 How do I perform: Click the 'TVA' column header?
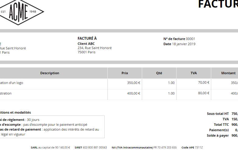[x=194, y=73]
